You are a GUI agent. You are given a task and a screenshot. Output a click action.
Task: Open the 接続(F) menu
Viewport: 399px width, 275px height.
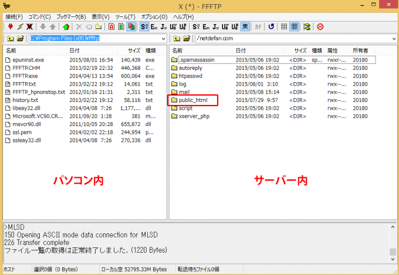click(x=14, y=17)
